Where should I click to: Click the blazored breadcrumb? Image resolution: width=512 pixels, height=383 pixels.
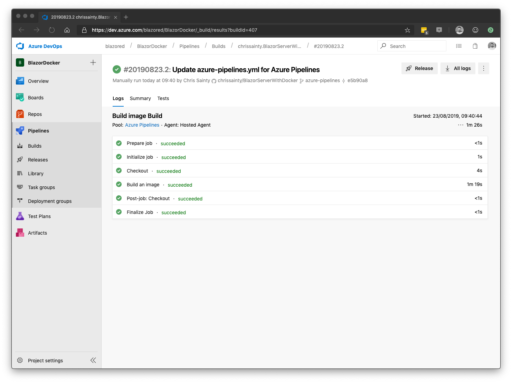click(115, 46)
